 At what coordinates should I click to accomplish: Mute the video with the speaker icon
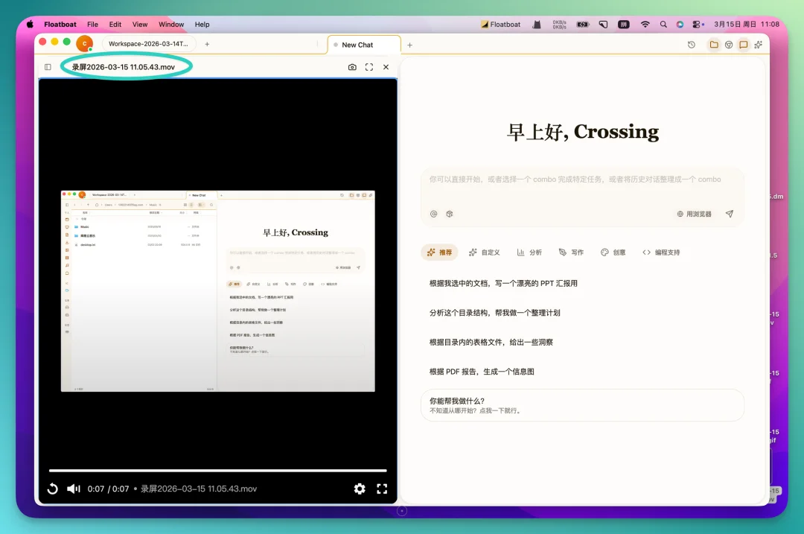73,489
